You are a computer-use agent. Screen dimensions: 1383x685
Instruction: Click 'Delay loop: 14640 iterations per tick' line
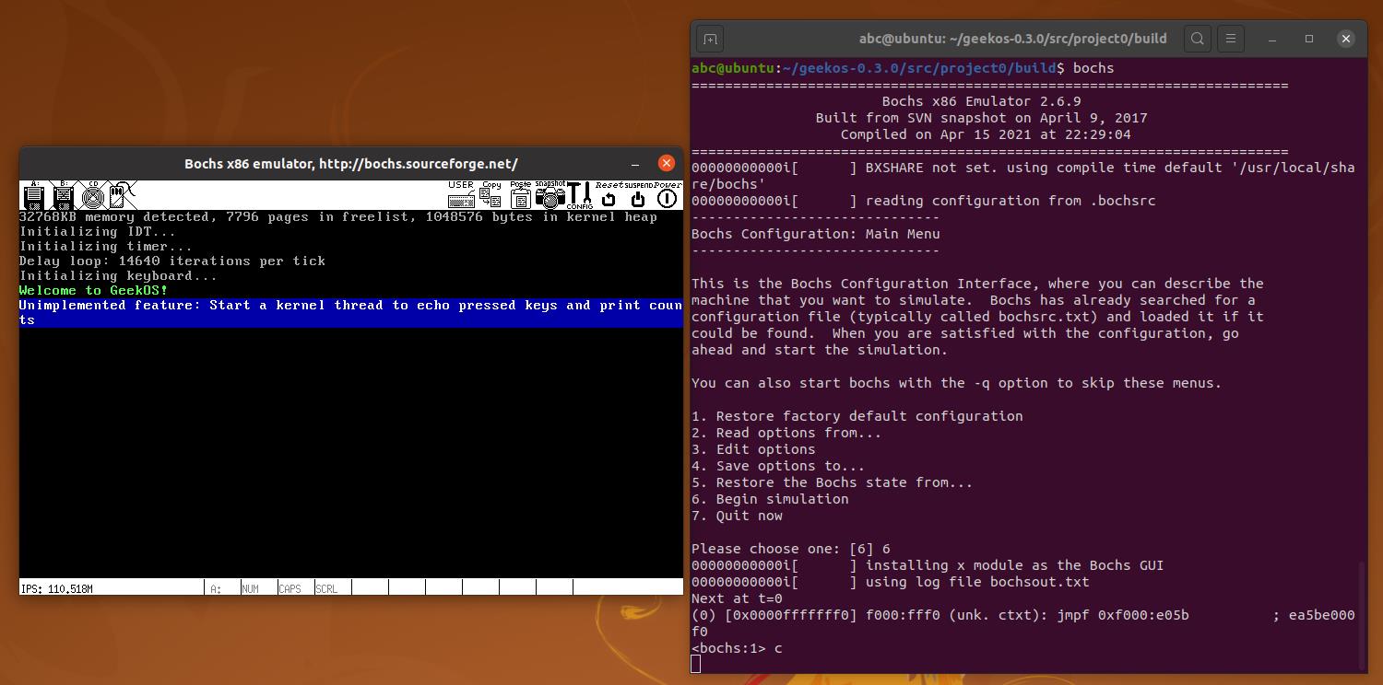(x=172, y=261)
